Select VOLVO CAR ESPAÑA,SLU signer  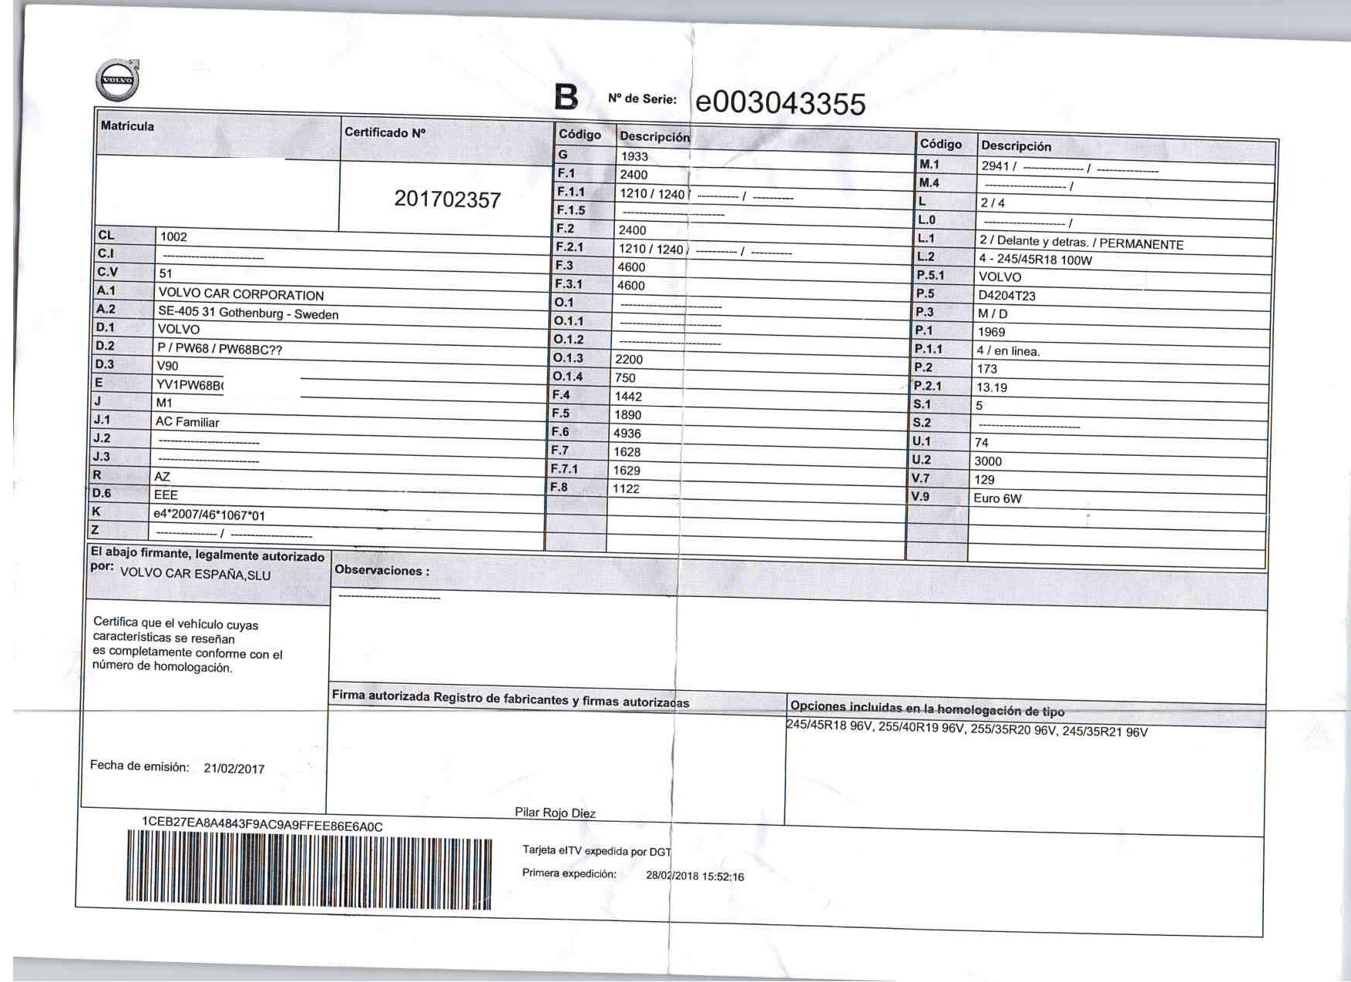point(196,574)
